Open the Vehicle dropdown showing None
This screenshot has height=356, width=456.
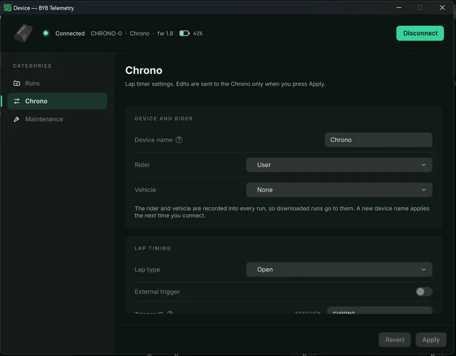coord(339,190)
